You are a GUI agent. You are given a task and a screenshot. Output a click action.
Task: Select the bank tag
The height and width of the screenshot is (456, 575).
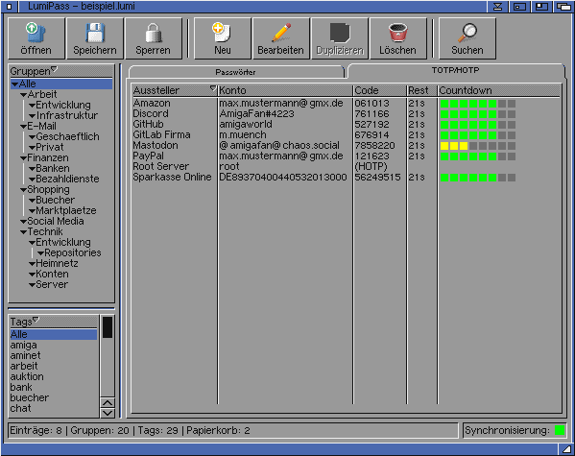pos(54,388)
